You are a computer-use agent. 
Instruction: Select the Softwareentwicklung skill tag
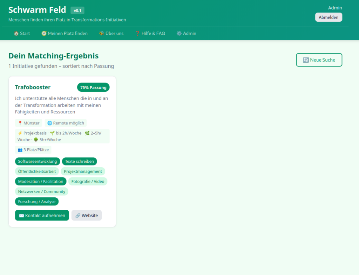(x=38, y=162)
